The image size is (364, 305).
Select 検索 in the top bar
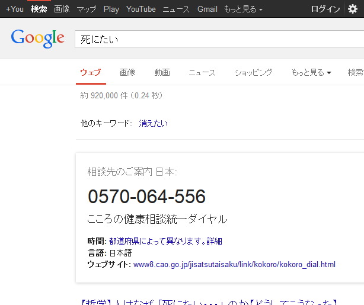point(39,9)
